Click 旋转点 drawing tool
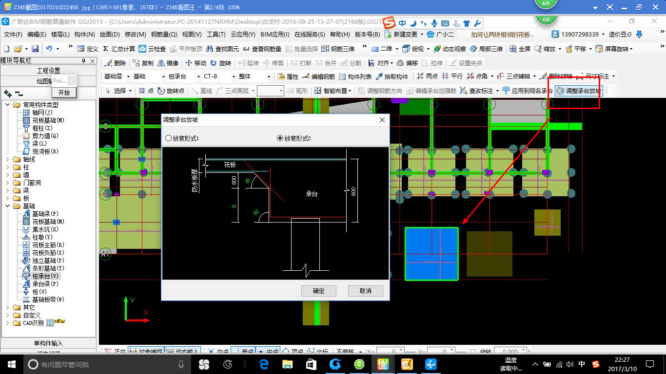 tap(171, 91)
